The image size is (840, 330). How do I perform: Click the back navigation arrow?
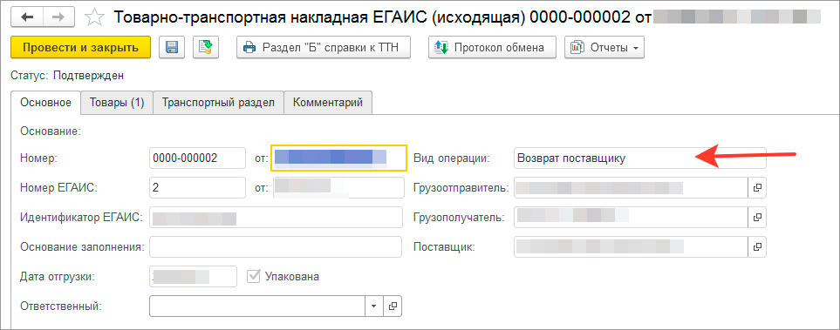27,17
